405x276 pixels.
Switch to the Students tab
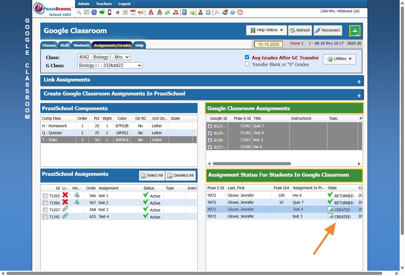coord(81,45)
